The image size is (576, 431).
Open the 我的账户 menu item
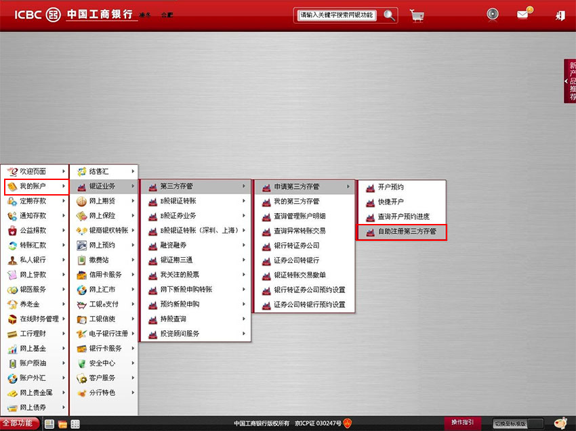[x=37, y=186]
